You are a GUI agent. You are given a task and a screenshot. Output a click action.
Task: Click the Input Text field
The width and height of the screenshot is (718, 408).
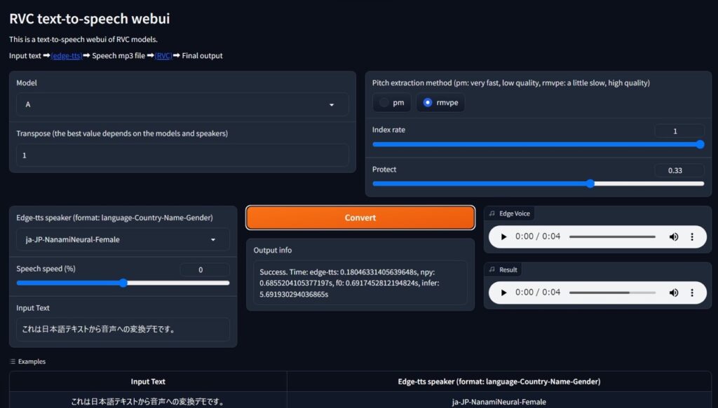123,330
